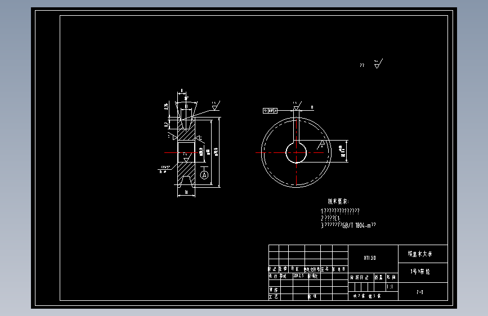Image resolution: width=488 pixels, height=316 pixels.
Task: Click roughness symbol at top right of section view
Action: click(x=216, y=105)
